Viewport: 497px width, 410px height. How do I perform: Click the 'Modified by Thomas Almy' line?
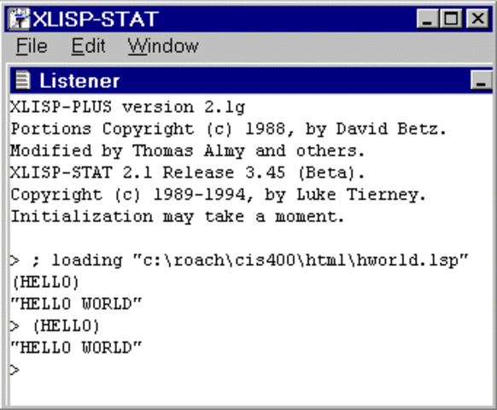coord(187,151)
